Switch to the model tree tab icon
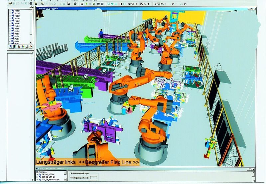 pos(11,46)
